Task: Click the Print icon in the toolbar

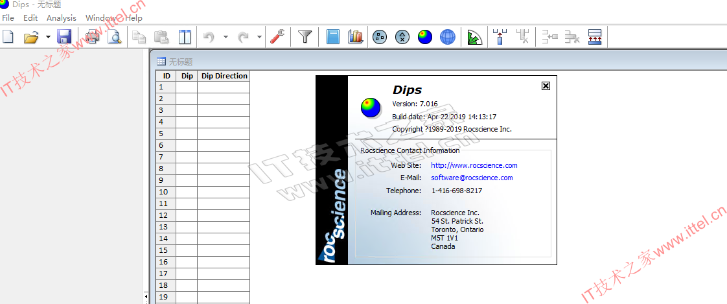Action: point(92,37)
